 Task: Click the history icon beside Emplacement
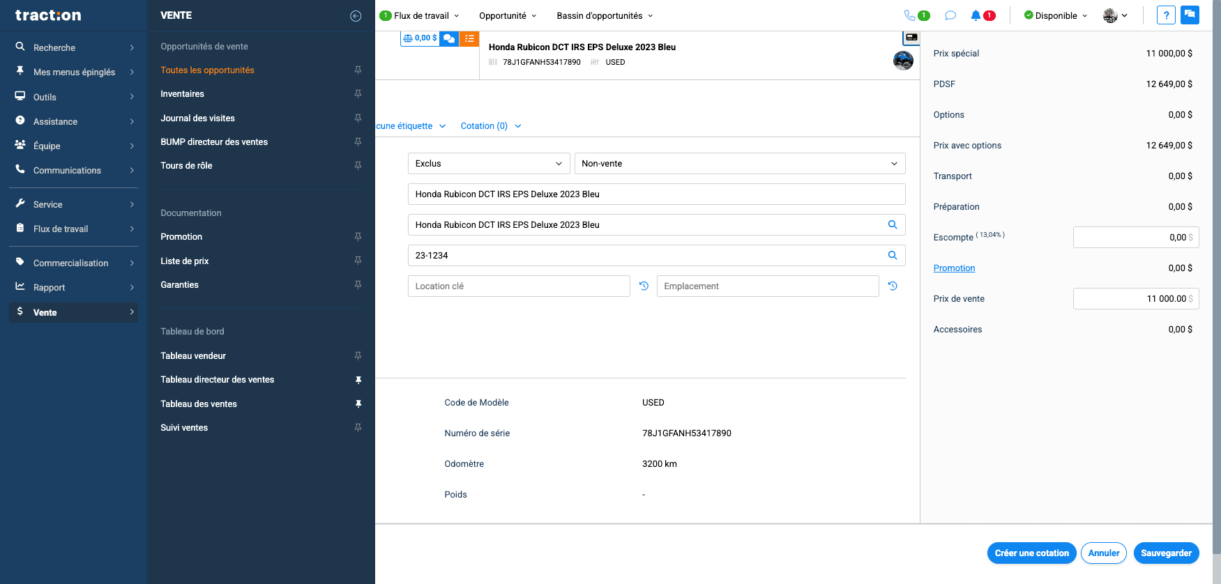pos(893,286)
